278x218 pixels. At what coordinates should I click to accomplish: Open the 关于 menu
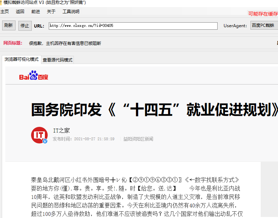(51, 12)
